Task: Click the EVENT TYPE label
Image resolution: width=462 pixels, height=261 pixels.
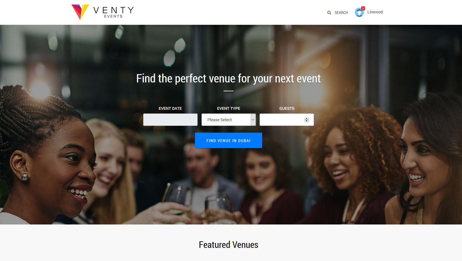Action: pos(228,108)
